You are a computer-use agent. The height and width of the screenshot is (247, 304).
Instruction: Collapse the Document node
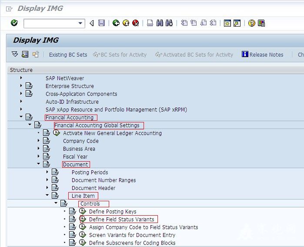[38, 164]
